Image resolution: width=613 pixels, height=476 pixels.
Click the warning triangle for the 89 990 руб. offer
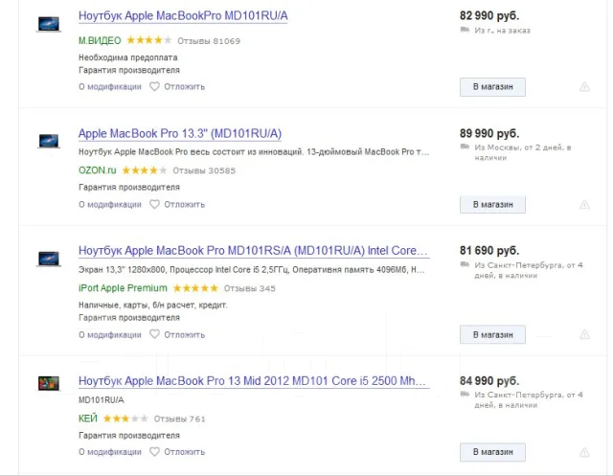point(584,204)
